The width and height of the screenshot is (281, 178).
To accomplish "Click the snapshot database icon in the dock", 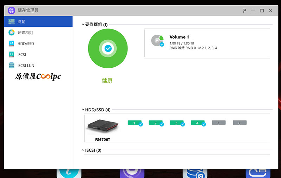I will click(x=195, y=173).
